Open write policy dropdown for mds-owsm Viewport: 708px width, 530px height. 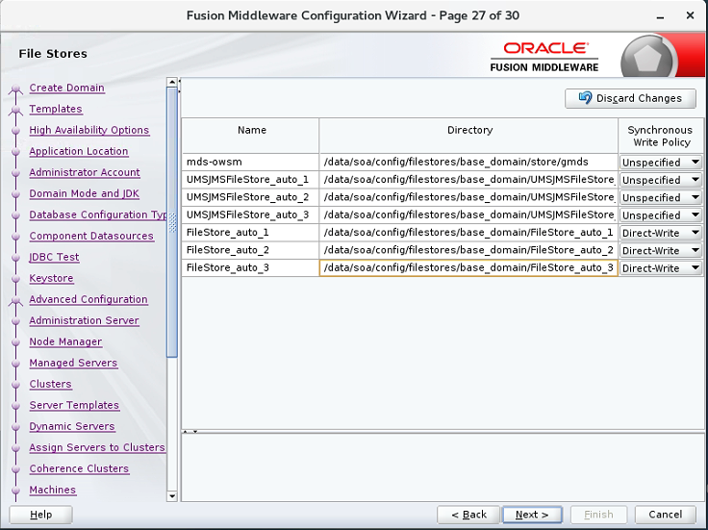661,162
